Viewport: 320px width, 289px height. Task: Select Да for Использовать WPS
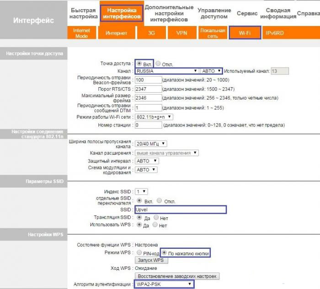click(139, 225)
